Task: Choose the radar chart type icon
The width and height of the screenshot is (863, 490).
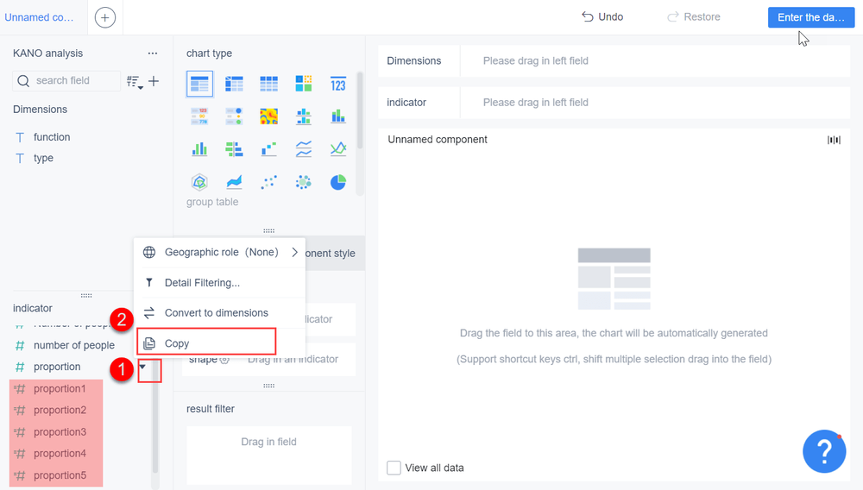Action: click(199, 183)
